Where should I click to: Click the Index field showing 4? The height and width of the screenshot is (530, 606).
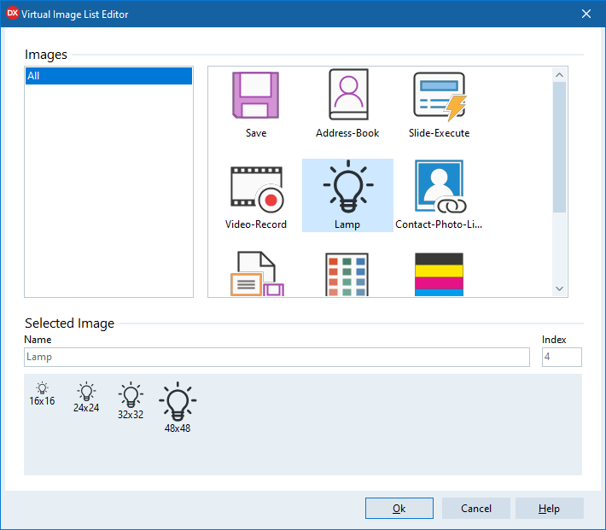coord(562,357)
